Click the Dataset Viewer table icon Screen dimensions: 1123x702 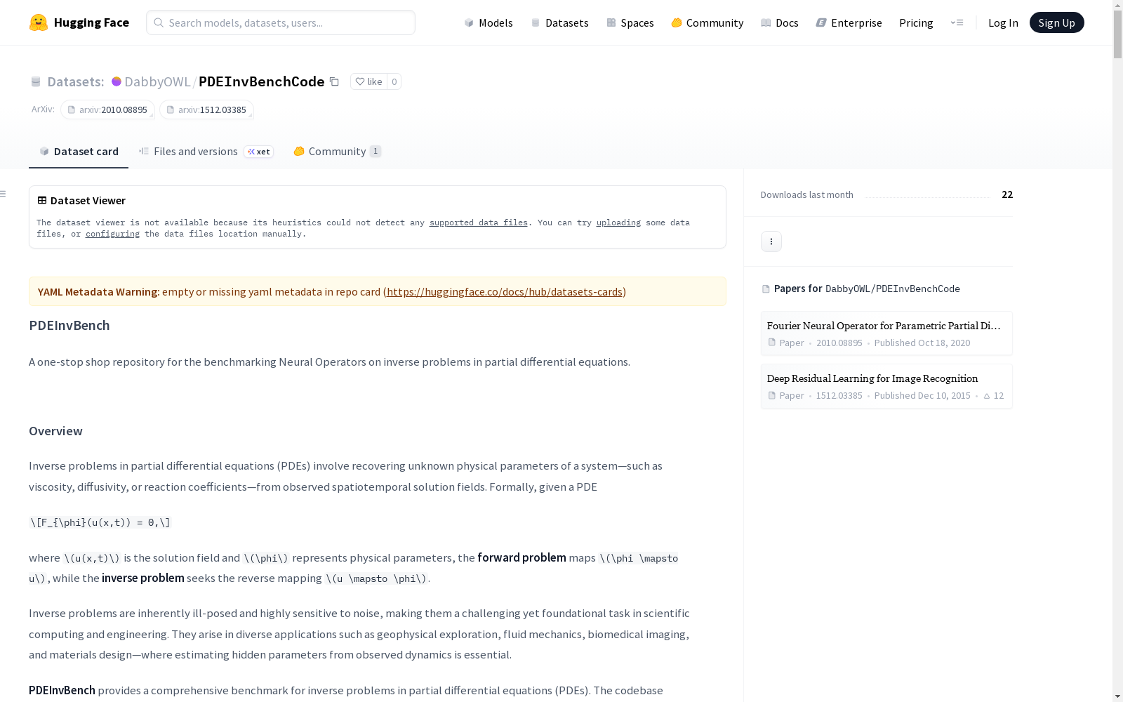[x=42, y=200]
